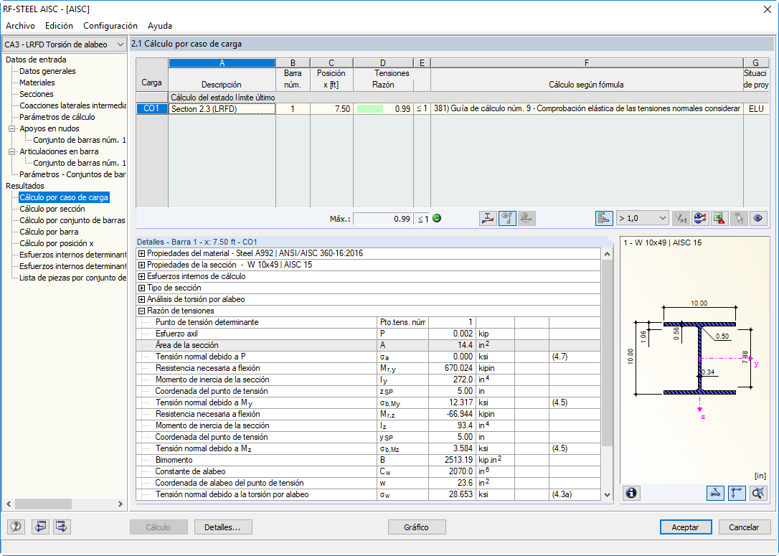This screenshot has width=779, height=556.
Task: Open section info button under cross-section graphic
Action: (631, 493)
